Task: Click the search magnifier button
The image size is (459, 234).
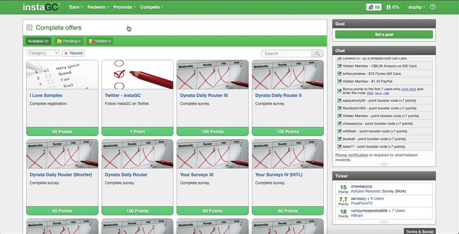Action: click(x=317, y=54)
